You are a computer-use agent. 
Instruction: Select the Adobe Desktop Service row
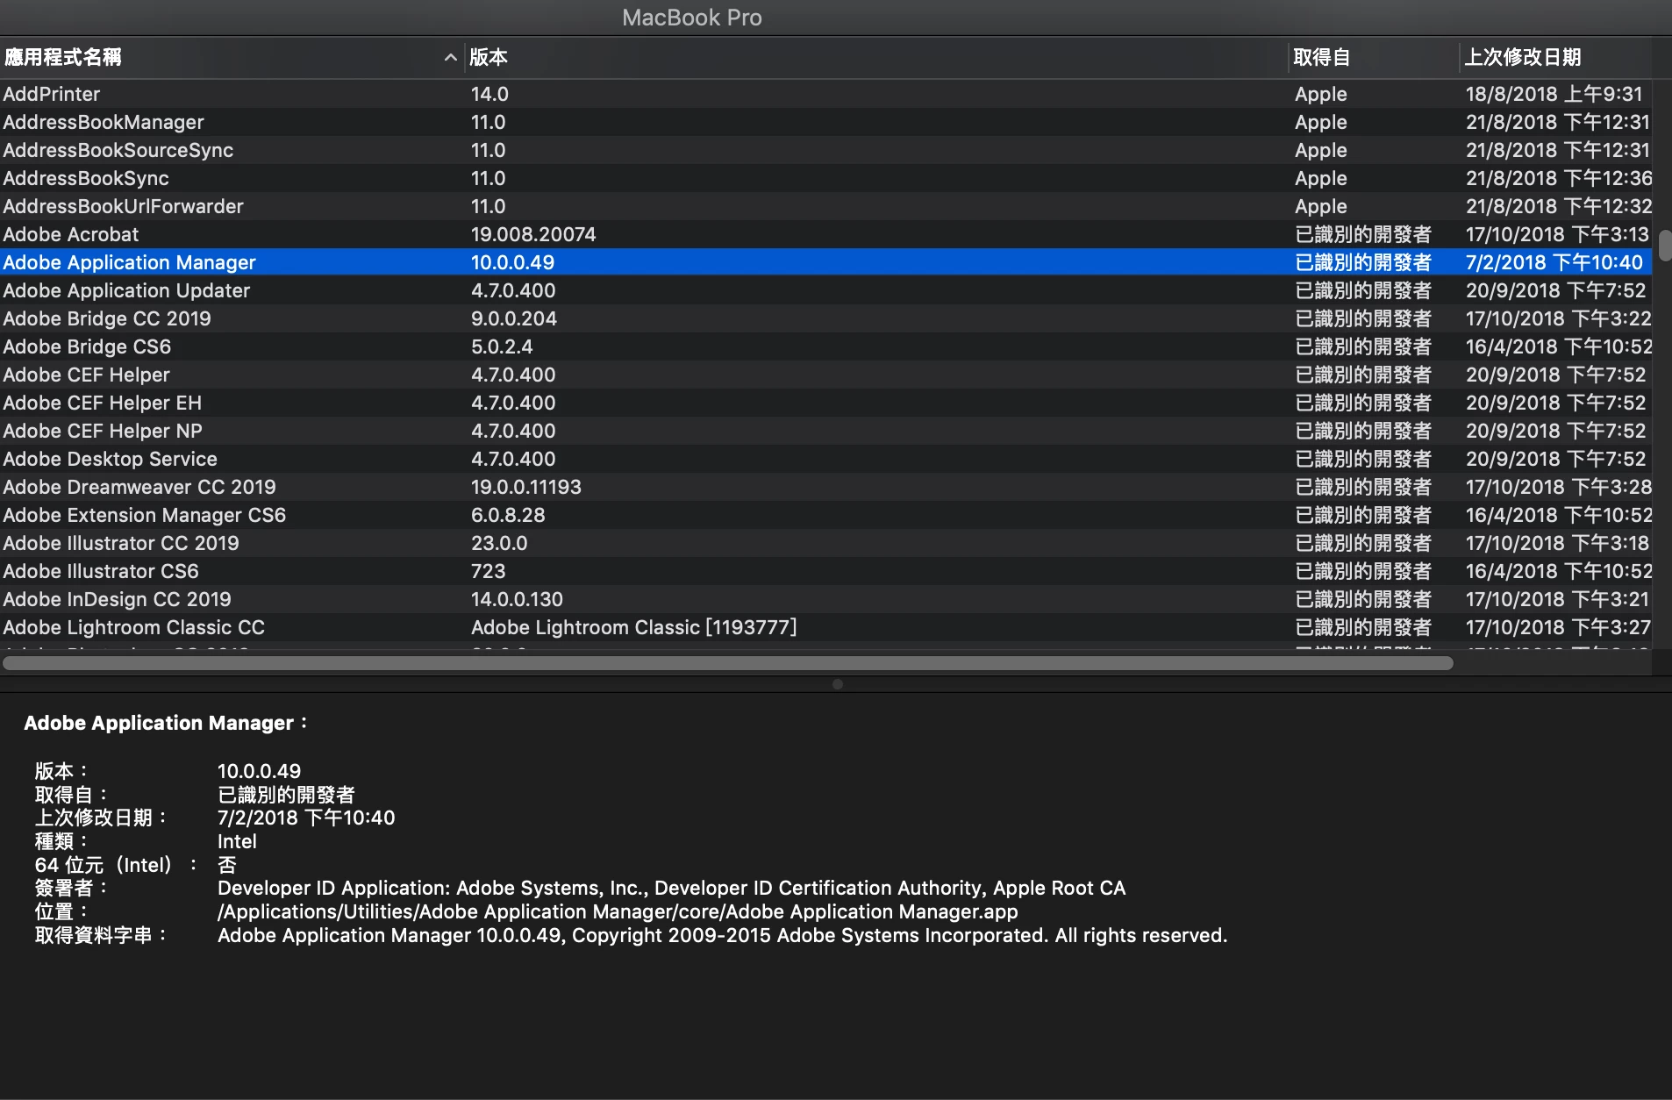pyautogui.click(x=825, y=459)
